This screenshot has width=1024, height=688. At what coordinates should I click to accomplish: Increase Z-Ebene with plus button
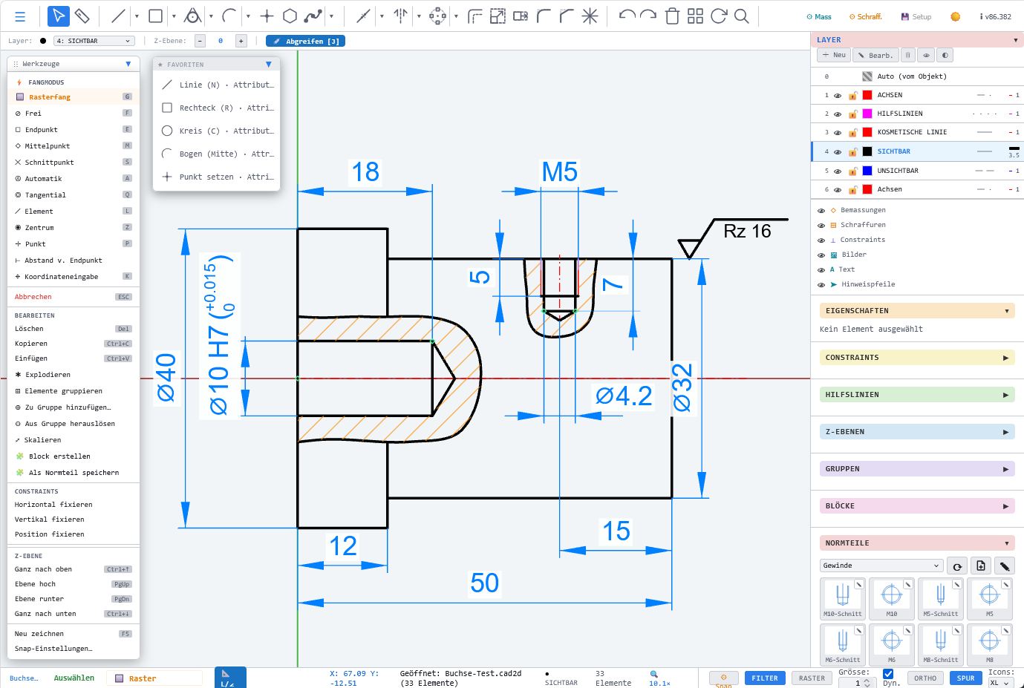point(241,41)
